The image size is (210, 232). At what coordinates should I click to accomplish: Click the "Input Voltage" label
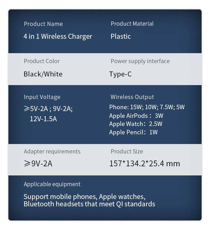pyautogui.click(x=42, y=97)
